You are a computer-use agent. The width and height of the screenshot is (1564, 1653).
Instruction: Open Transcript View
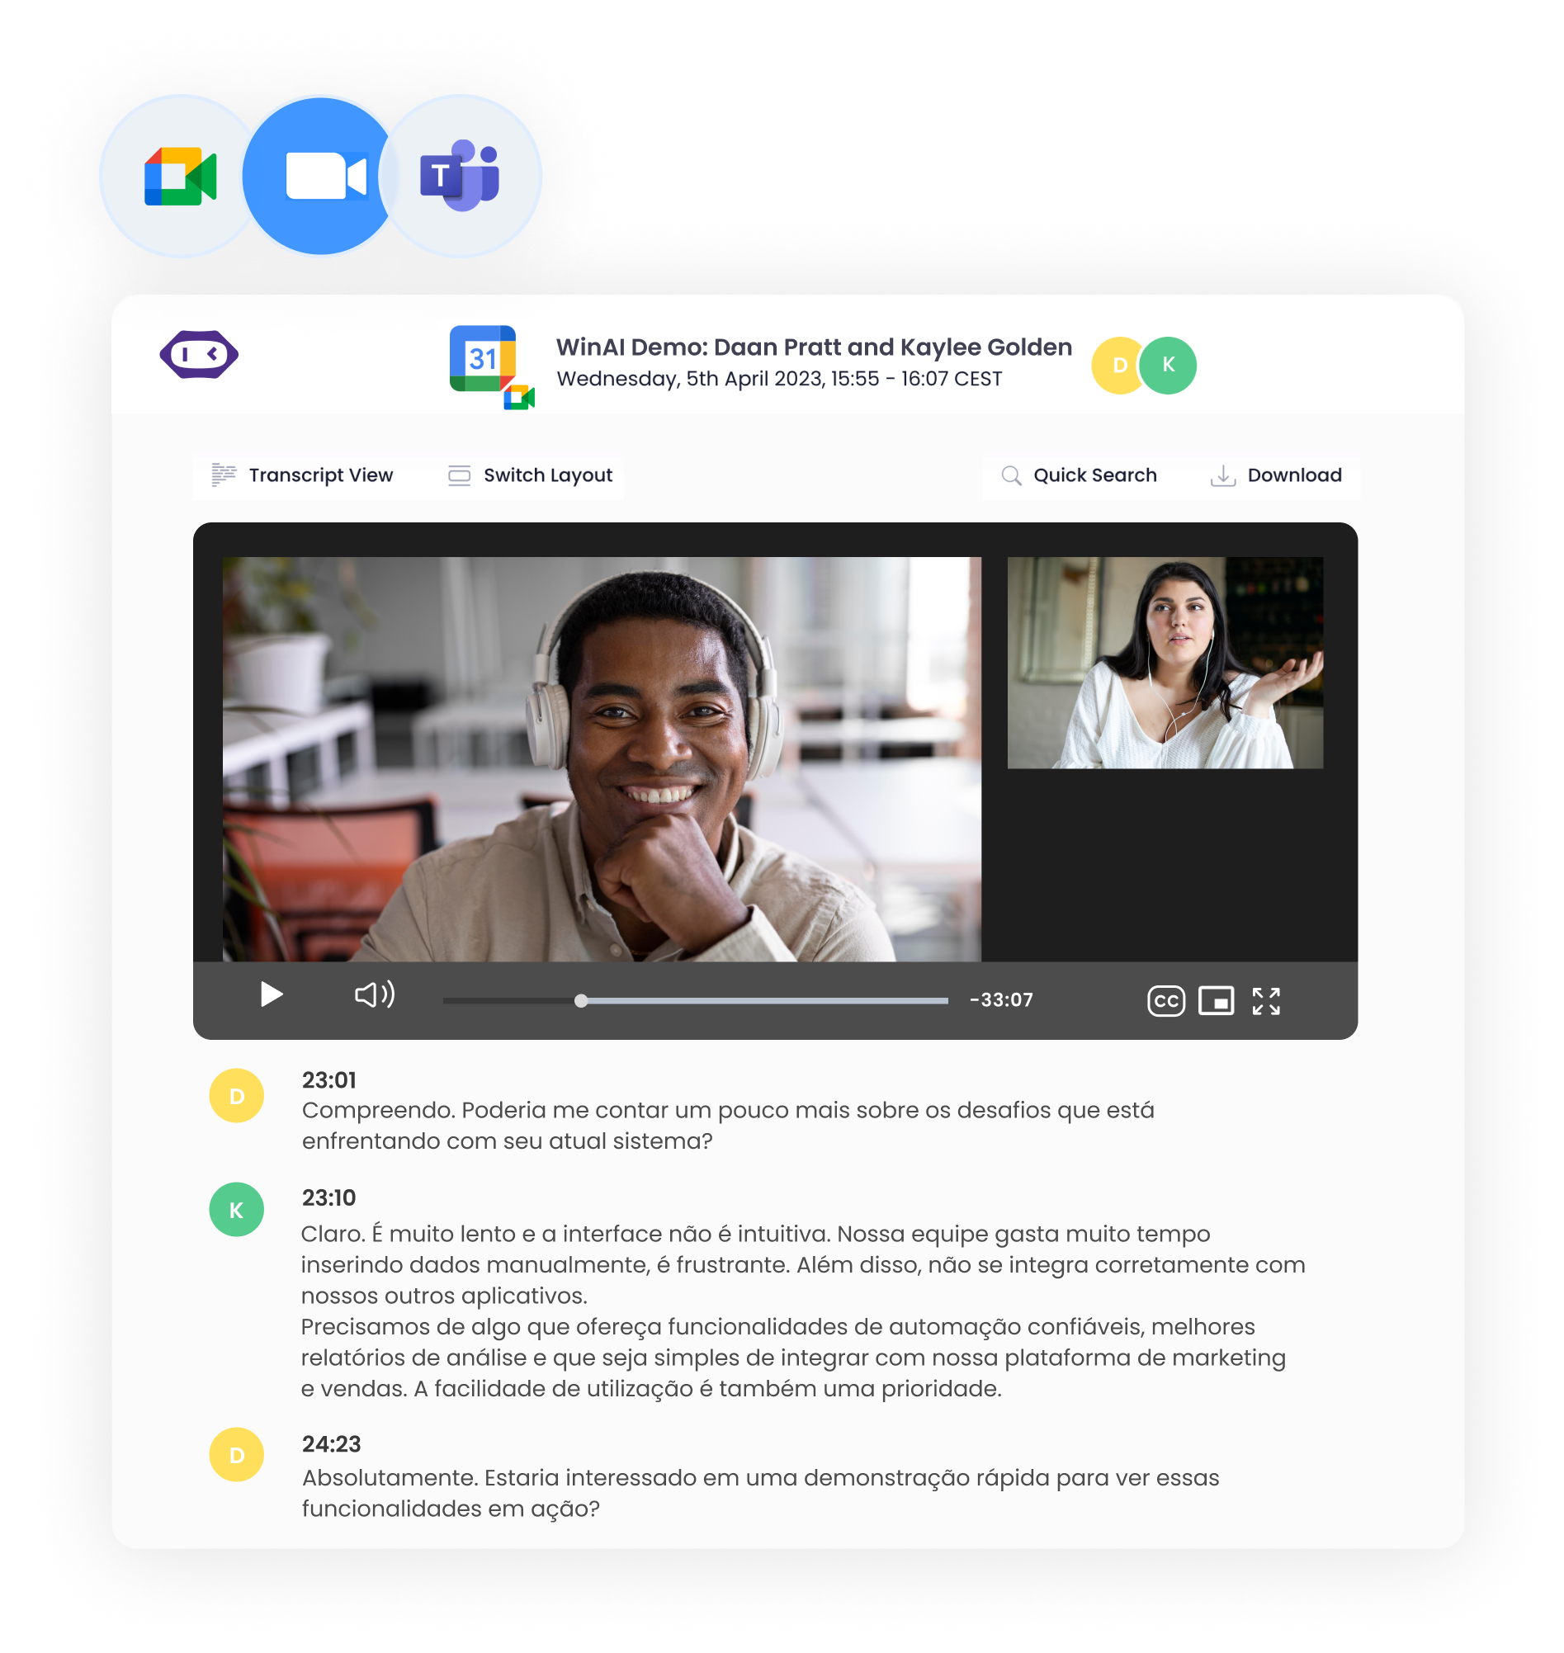point(304,475)
